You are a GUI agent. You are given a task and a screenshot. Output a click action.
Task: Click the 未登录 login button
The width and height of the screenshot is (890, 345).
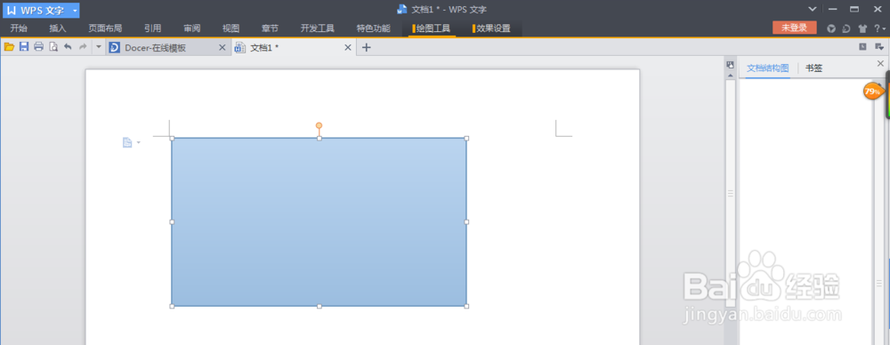pos(794,28)
